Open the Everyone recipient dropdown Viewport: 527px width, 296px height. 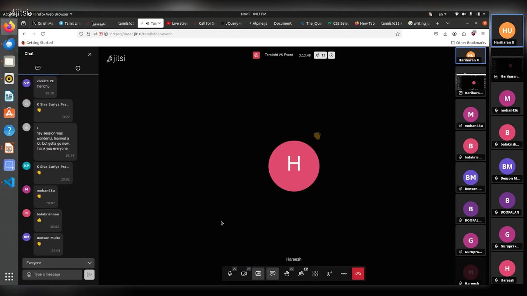coord(58,263)
